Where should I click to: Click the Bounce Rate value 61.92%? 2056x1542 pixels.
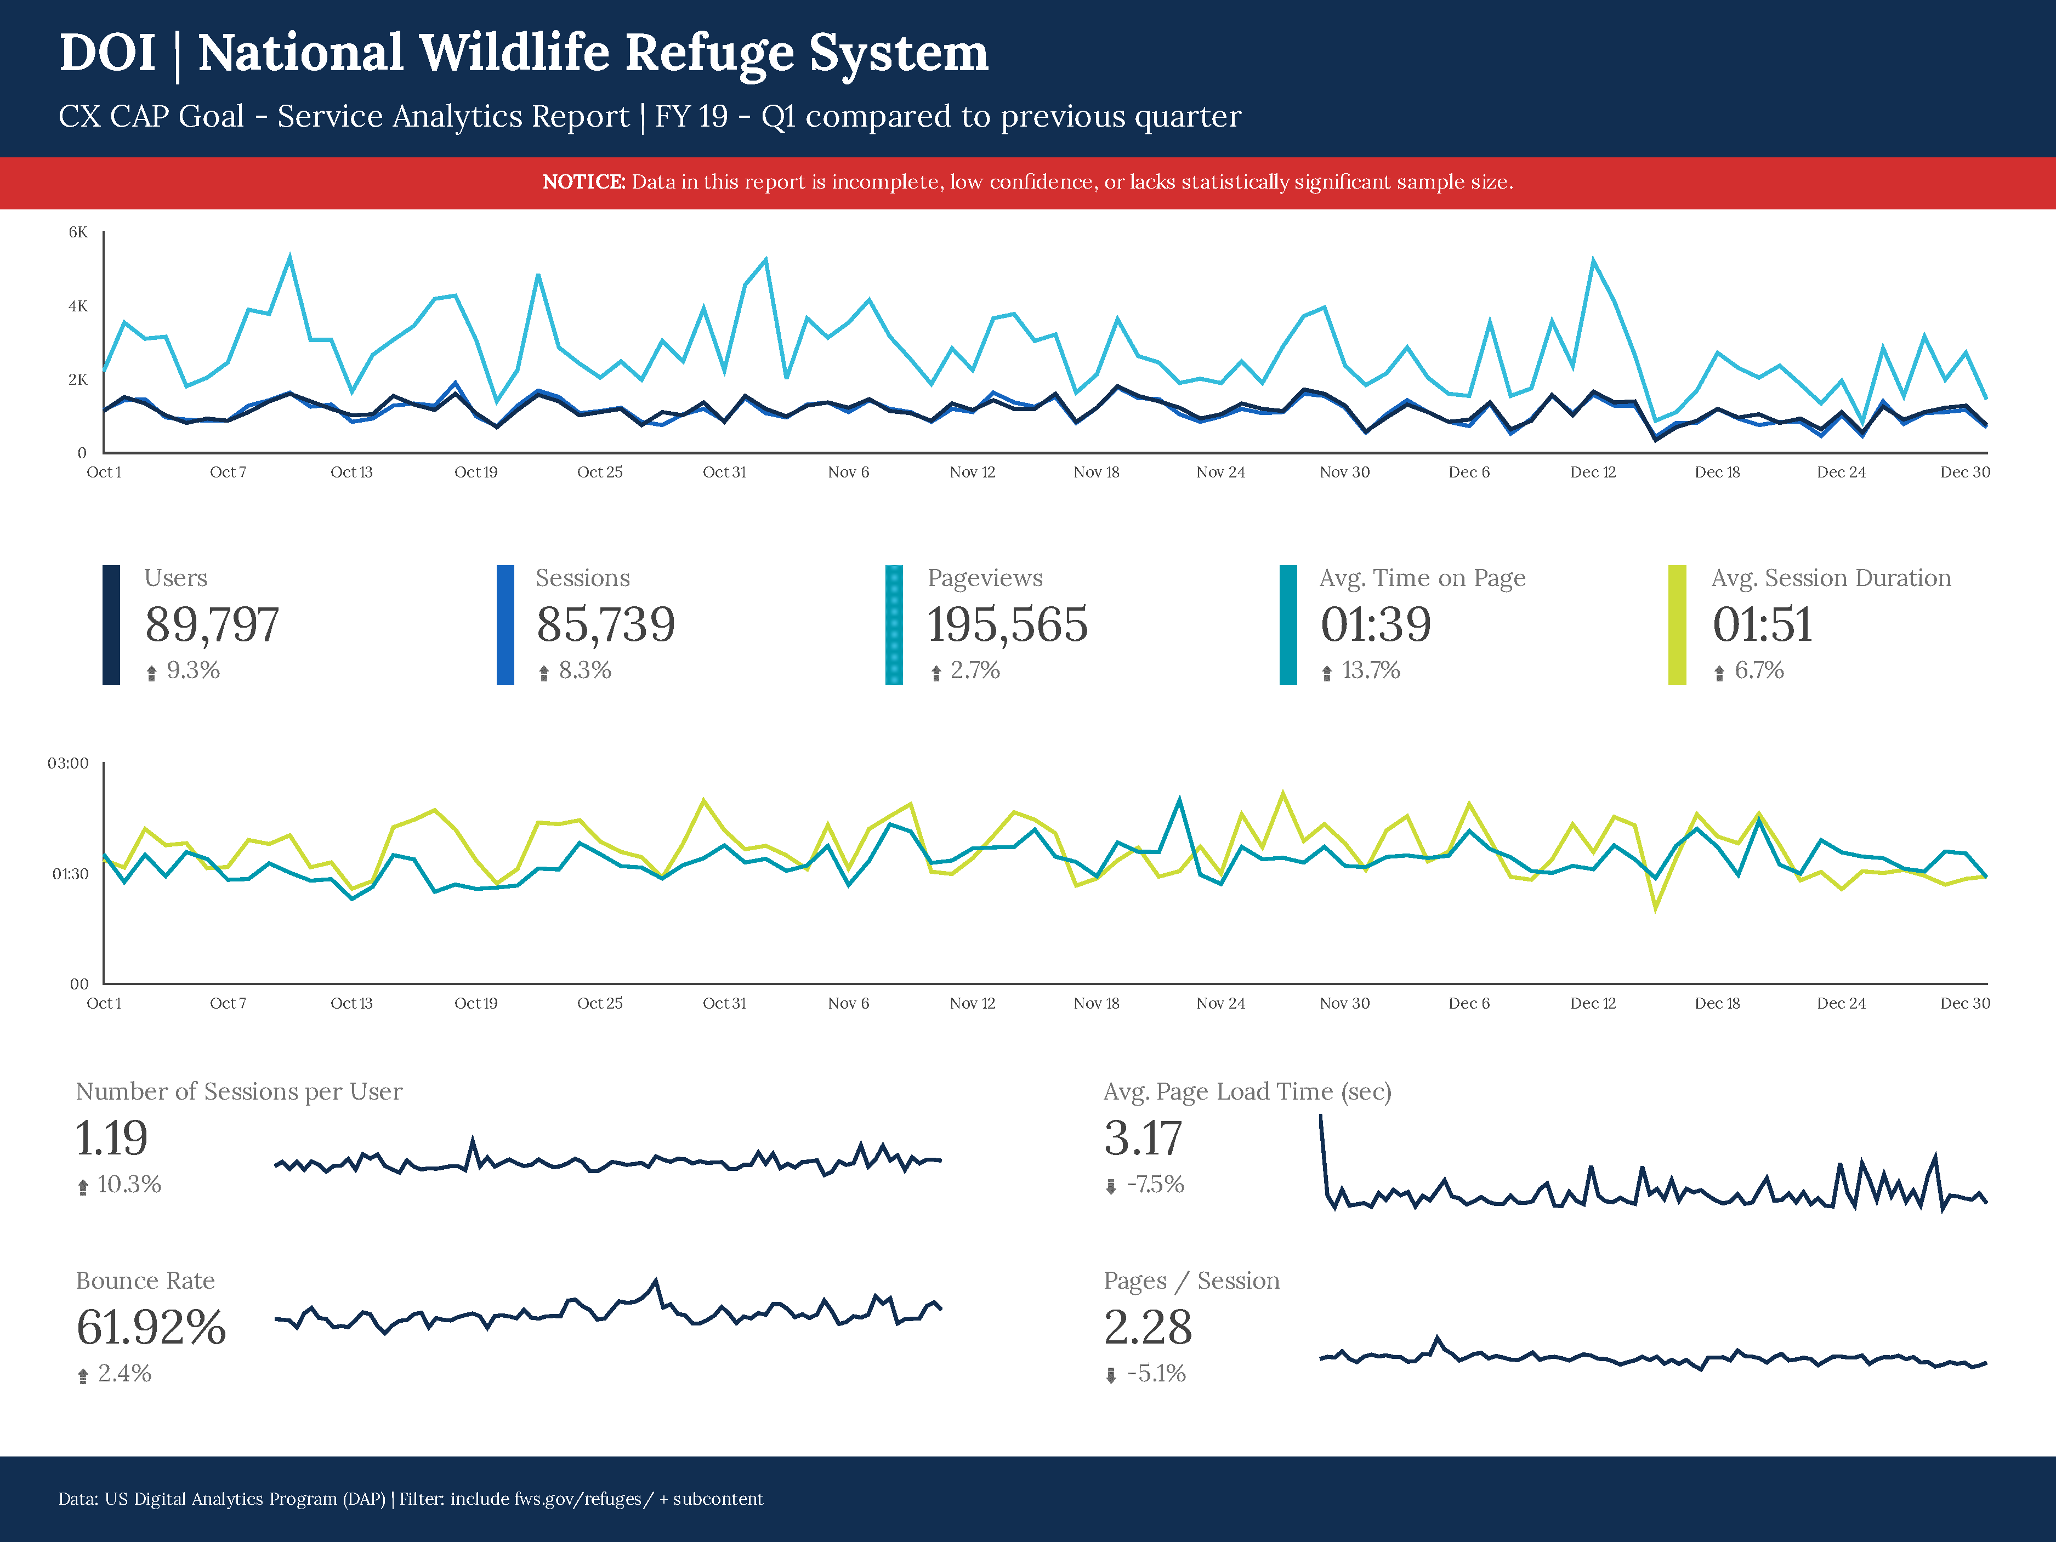point(151,1327)
